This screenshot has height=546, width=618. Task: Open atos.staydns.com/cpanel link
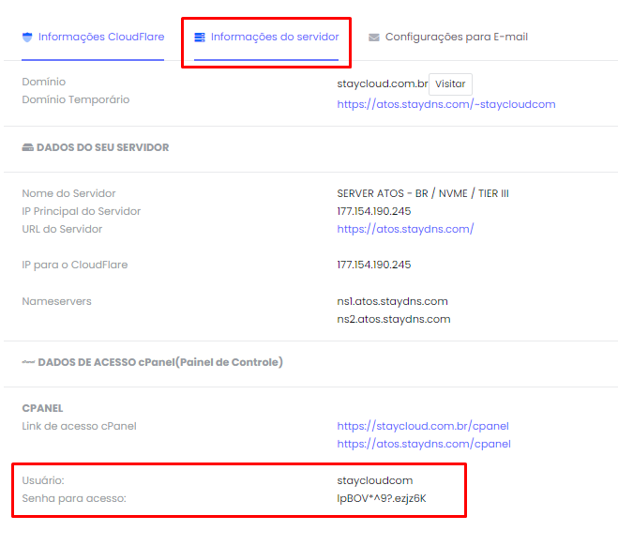pos(424,444)
